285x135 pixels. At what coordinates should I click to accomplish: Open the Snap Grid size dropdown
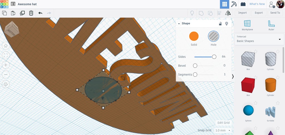point(223,131)
